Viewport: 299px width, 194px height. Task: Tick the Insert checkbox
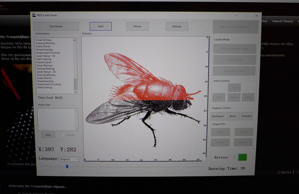click(x=64, y=135)
